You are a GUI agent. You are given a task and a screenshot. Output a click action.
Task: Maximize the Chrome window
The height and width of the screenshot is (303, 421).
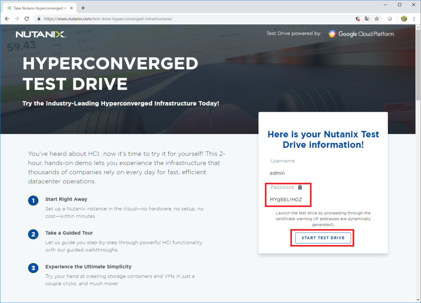point(400,5)
